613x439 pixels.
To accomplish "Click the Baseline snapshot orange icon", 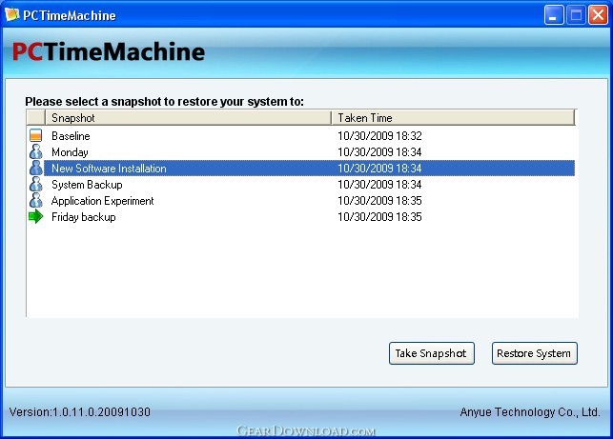I will click(x=35, y=135).
